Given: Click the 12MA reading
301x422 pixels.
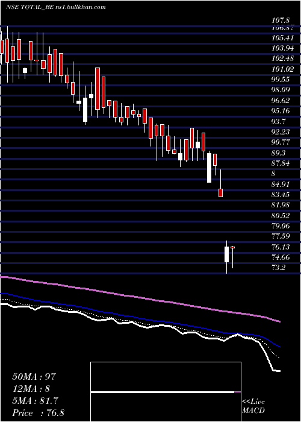Looking at the screenshot, I should coord(31,389).
